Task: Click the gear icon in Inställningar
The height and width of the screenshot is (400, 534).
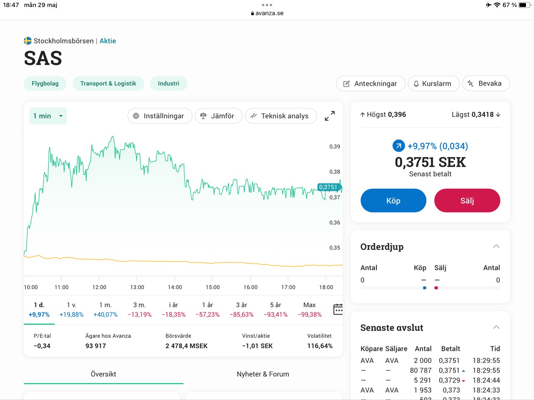Action: (x=136, y=116)
